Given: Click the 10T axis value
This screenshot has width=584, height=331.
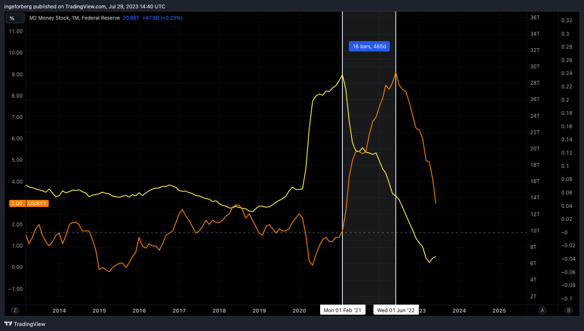Looking at the screenshot, I should [x=535, y=231].
